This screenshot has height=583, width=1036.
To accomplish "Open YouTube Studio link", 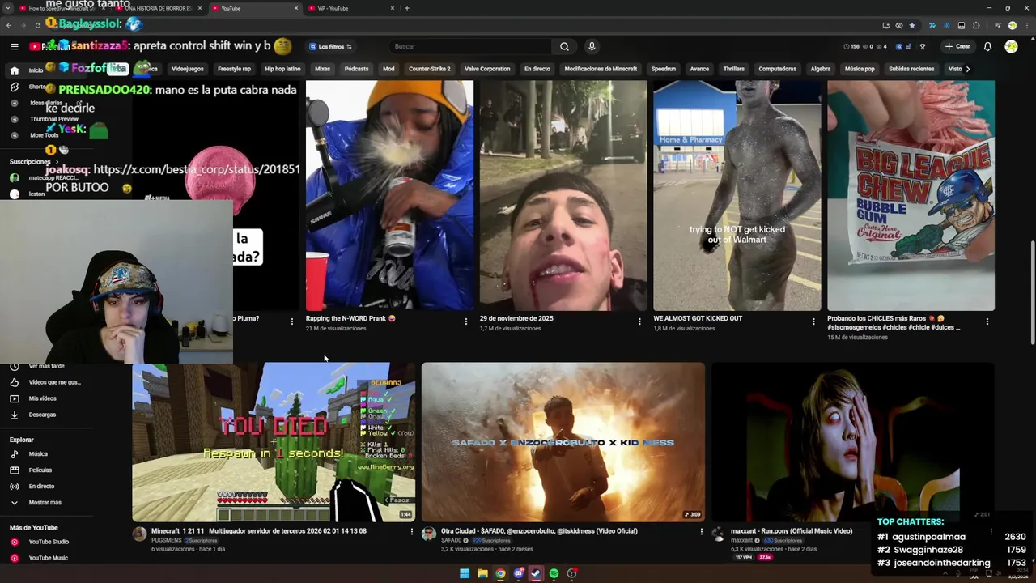I will point(49,542).
